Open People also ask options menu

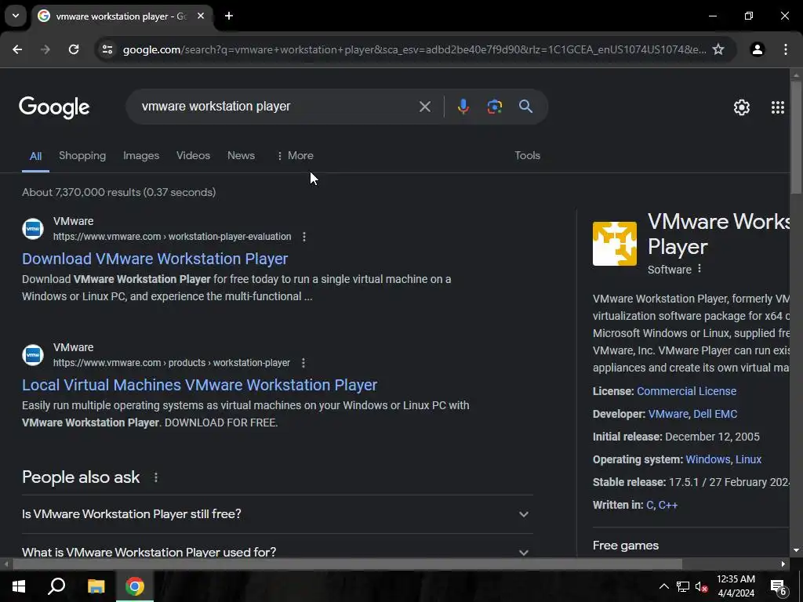tap(156, 477)
